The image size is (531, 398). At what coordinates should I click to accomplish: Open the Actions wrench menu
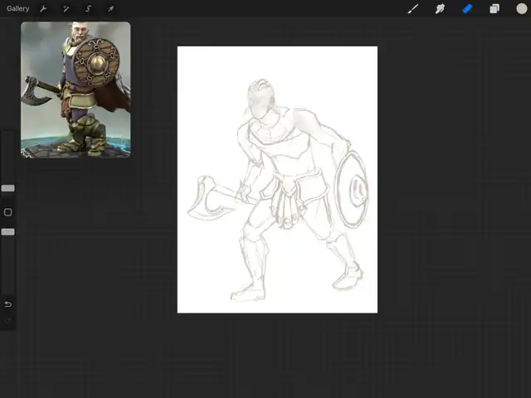[x=43, y=8]
